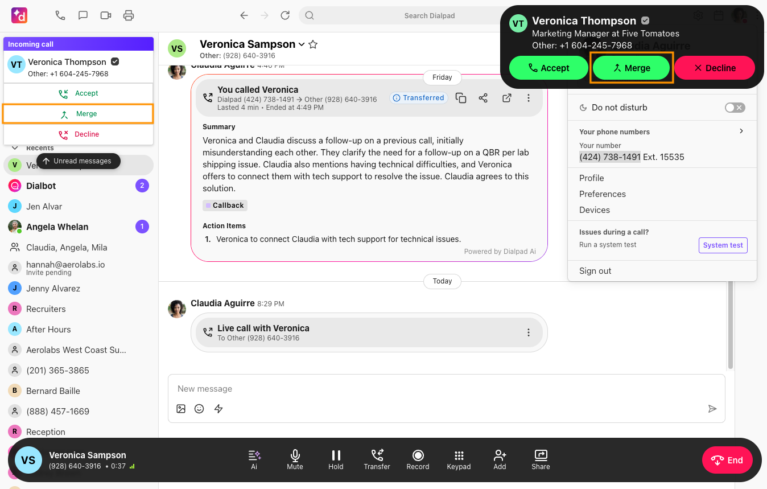Screen dimensions: 767x489
Task: Decline call in the top-right notification
Action: pyautogui.click(x=715, y=68)
